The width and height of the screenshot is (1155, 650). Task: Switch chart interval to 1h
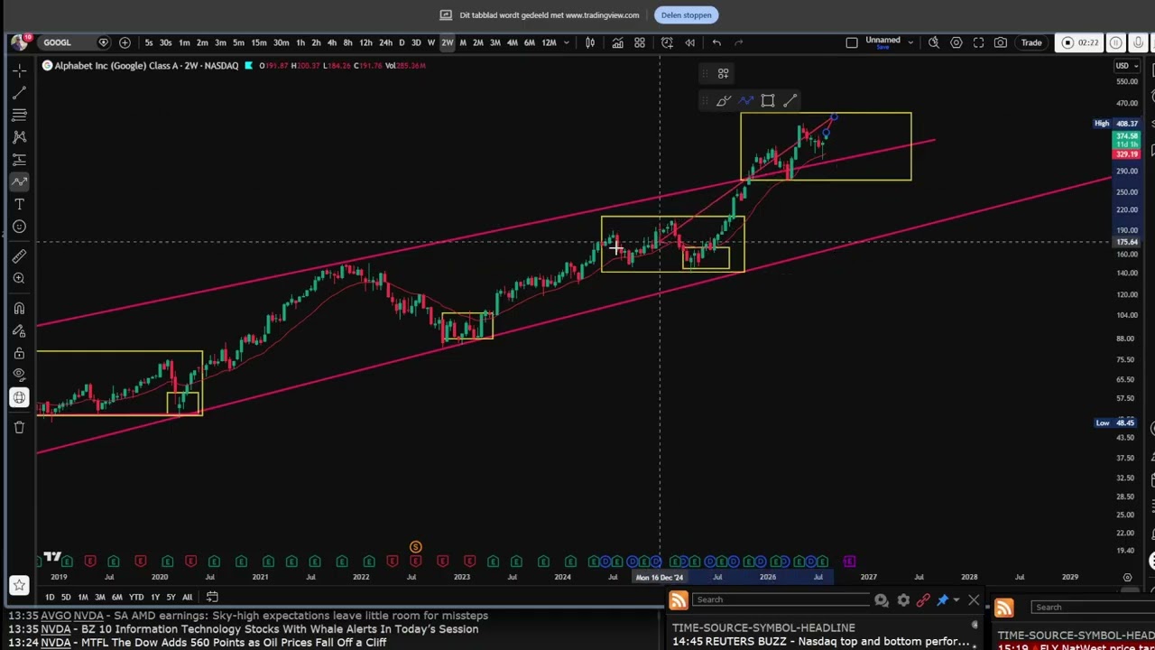[x=300, y=42]
